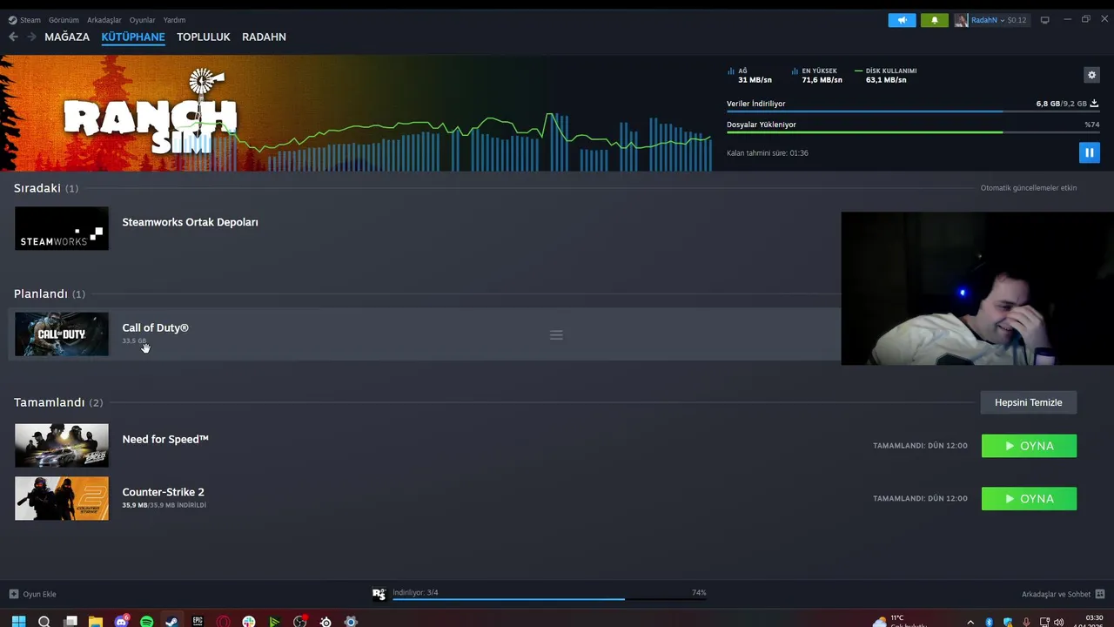Go back with the left arrow

click(13, 37)
